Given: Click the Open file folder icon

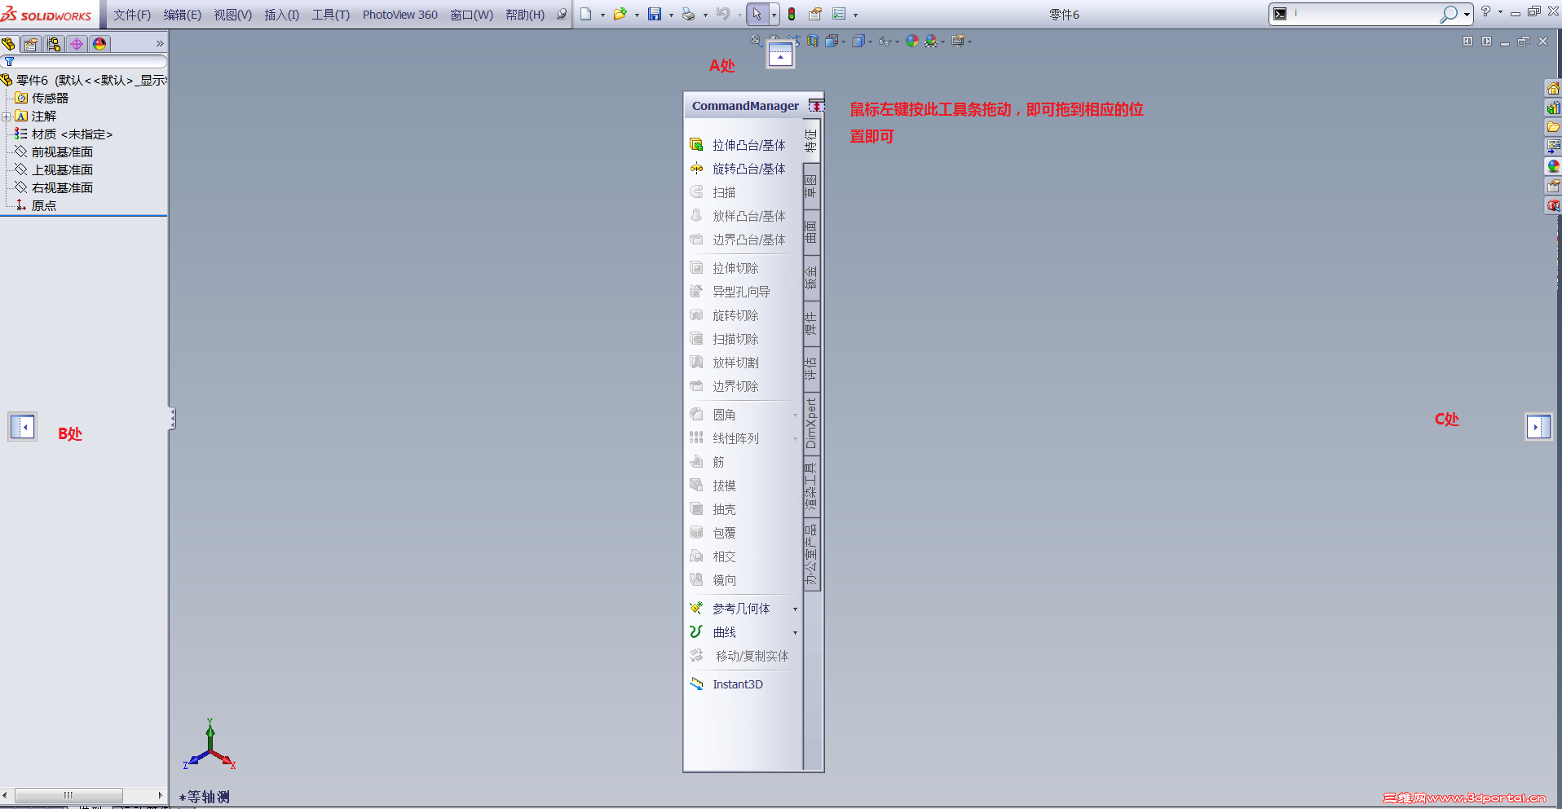Looking at the screenshot, I should tap(620, 15).
